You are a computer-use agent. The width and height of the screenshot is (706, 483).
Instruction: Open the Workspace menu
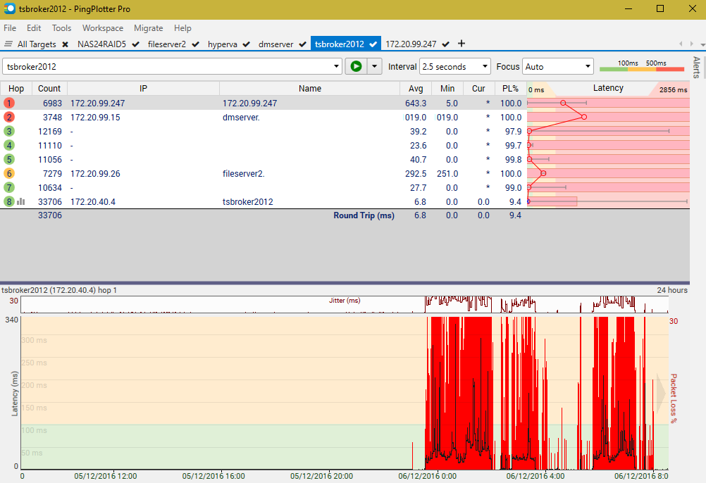coord(102,28)
